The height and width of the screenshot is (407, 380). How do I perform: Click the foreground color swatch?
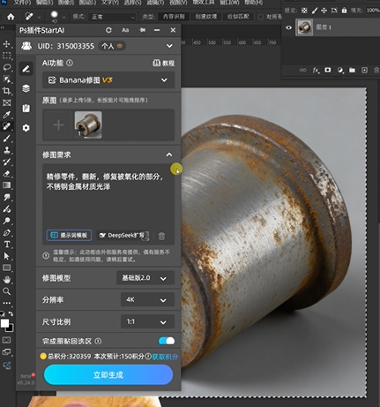tap(4, 323)
